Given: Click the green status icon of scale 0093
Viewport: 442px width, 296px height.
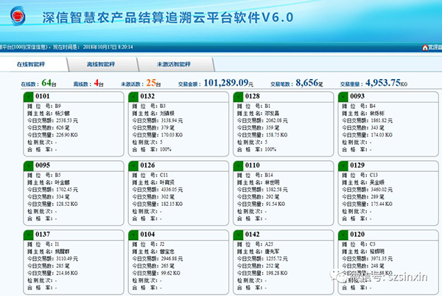Looking at the screenshot, I should pos(342,97).
